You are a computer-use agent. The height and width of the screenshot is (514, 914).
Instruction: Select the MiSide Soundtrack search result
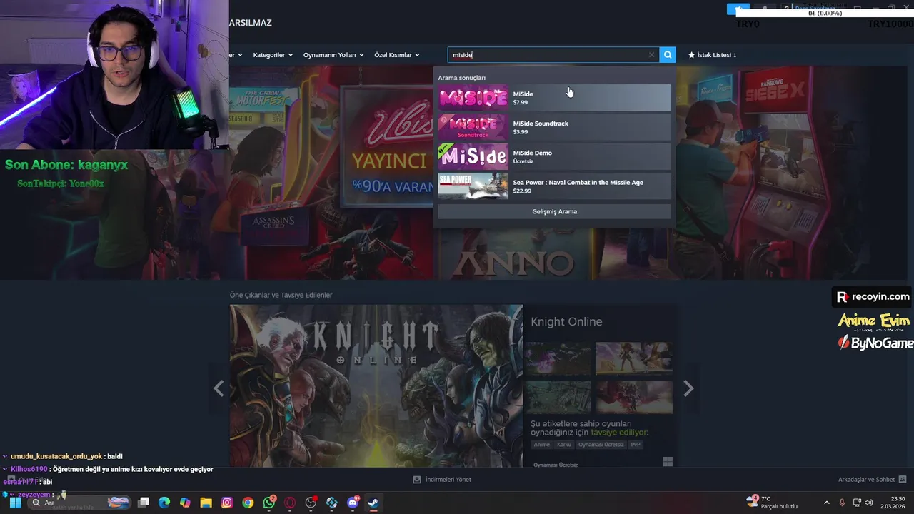coord(554,127)
